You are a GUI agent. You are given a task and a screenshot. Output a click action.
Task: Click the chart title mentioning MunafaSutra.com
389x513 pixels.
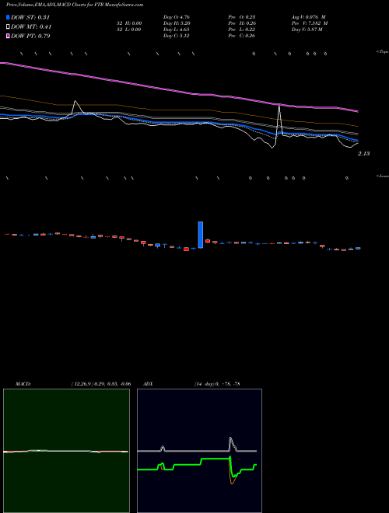(x=75, y=5)
